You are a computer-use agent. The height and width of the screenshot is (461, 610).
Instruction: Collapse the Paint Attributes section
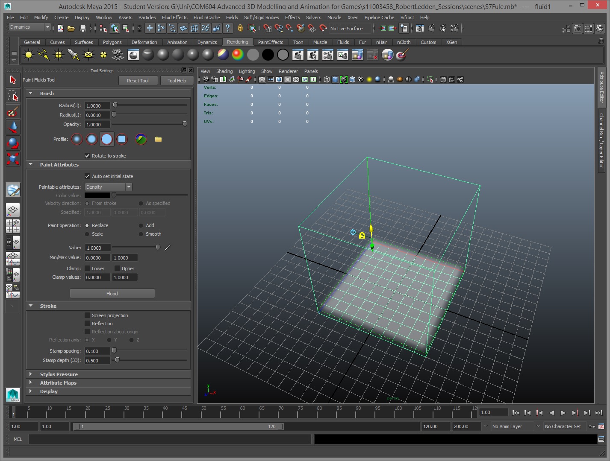click(31, 164)
